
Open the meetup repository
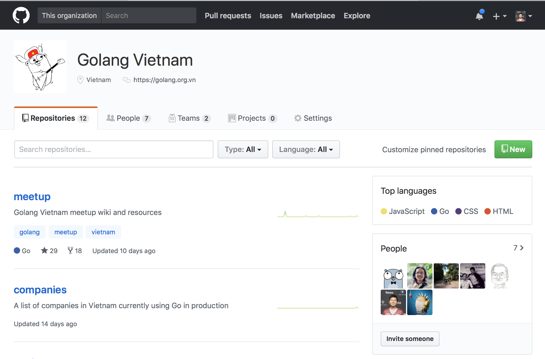coord(32,196)
